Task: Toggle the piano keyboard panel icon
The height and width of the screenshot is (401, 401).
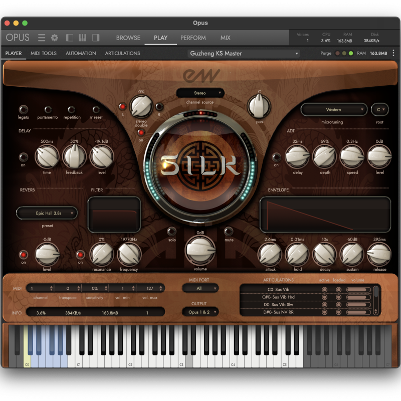Action: (x=82, y=38)
